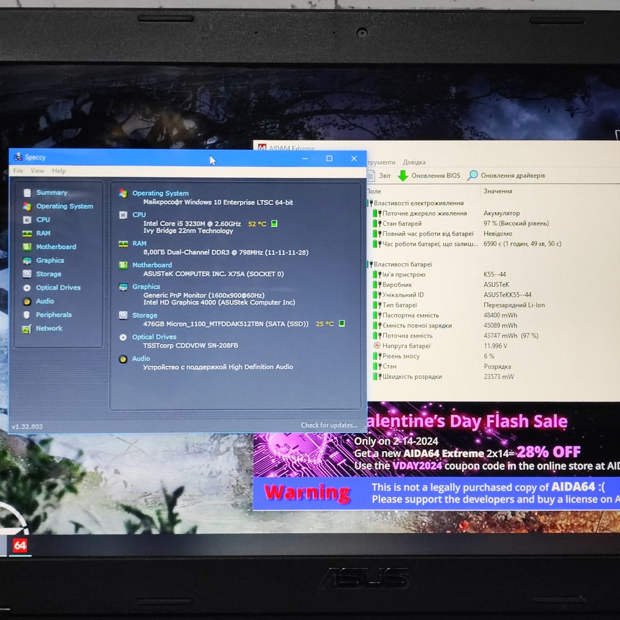
Task: Select the Graphics sidebar icon
Action: (x=27, y=261)
